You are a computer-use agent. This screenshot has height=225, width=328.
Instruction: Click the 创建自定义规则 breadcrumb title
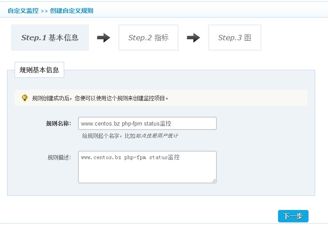tap(71, 11)
